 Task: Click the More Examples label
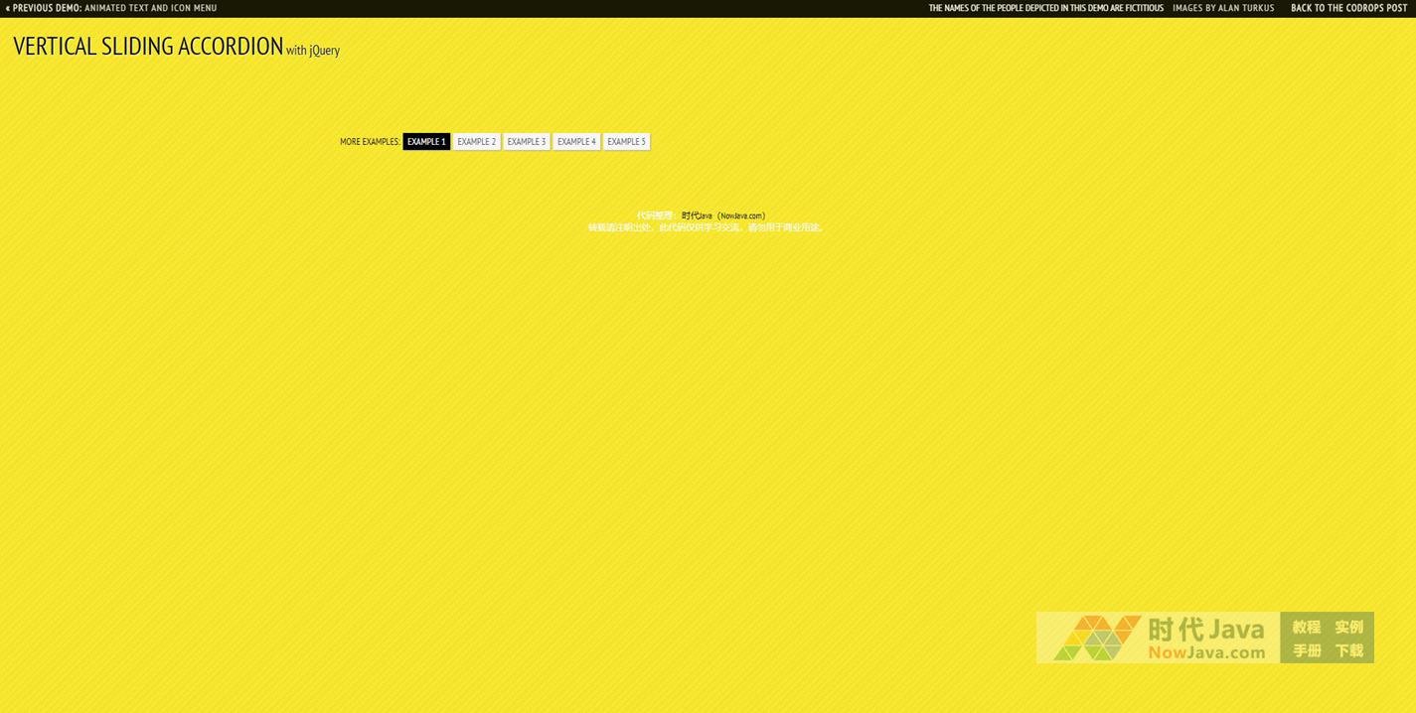tap(370, 142)
